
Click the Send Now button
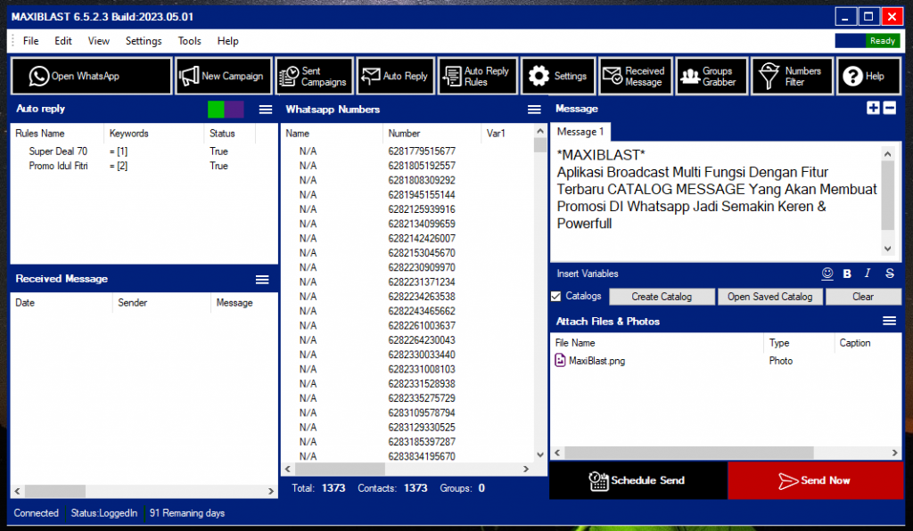[x=815, y=481]
